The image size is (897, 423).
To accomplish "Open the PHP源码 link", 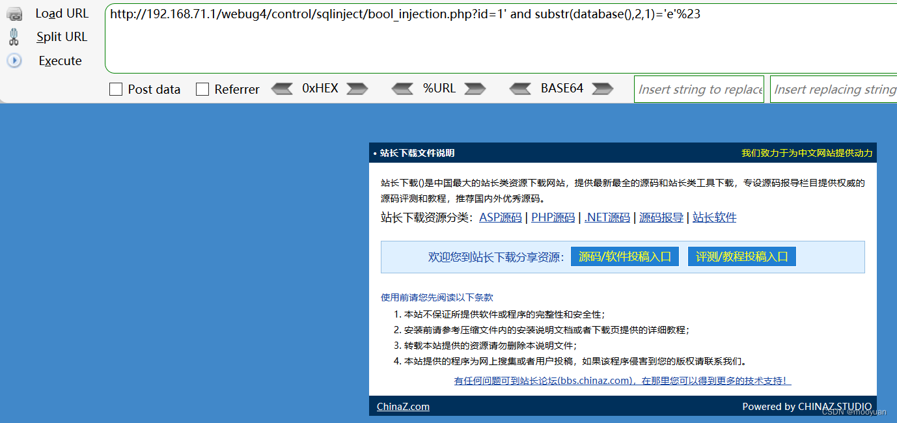I will click(553, 217).
